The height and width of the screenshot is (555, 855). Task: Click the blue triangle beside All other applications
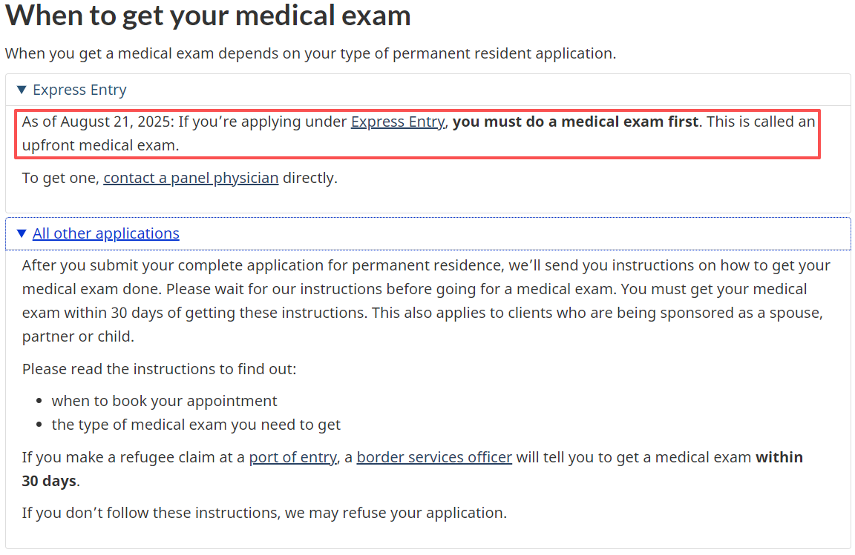(x=22, y=234)
